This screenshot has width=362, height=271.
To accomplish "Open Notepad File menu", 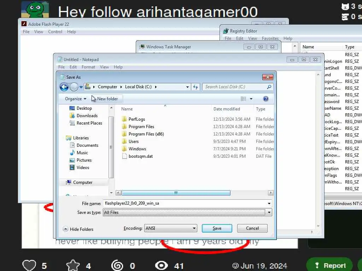I will (x=62, y=67).
